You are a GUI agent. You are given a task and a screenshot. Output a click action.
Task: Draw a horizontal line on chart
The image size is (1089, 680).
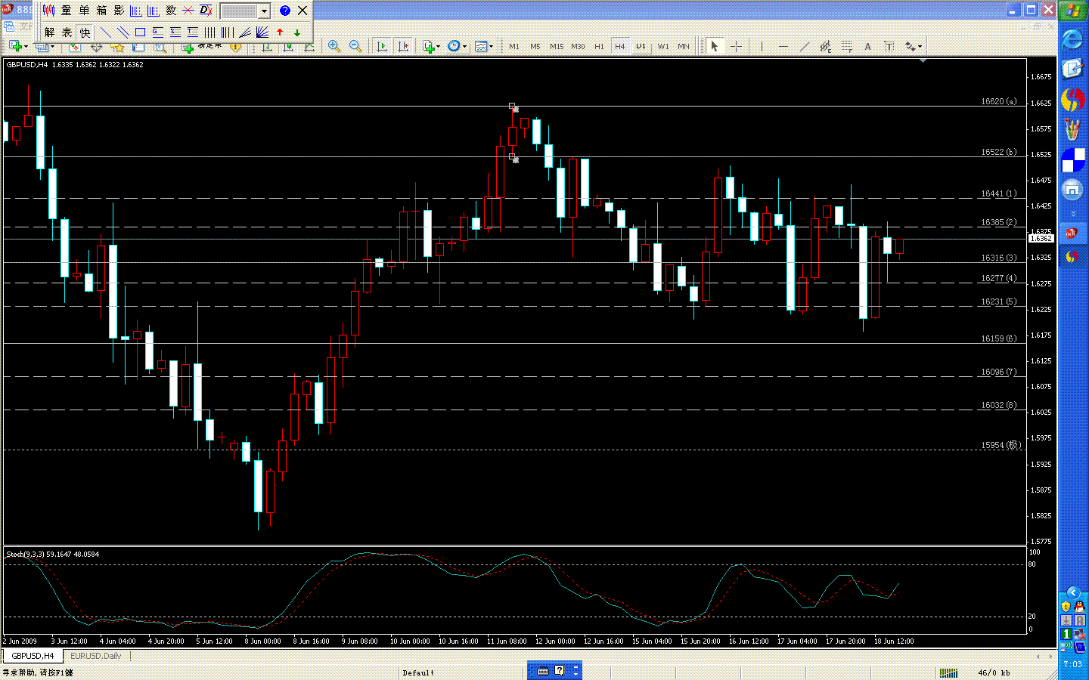coord(783,46)
